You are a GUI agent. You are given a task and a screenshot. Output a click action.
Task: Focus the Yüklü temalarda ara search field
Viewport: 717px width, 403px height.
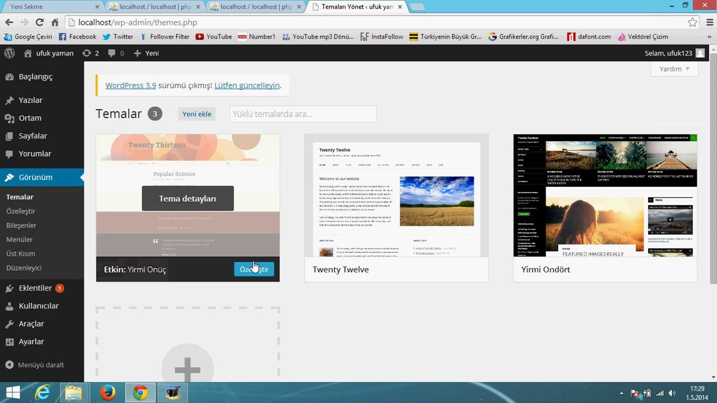(303, 114)
